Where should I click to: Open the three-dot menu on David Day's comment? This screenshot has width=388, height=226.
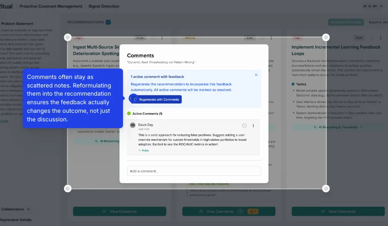pyautogui.click(x=253, y=125)
